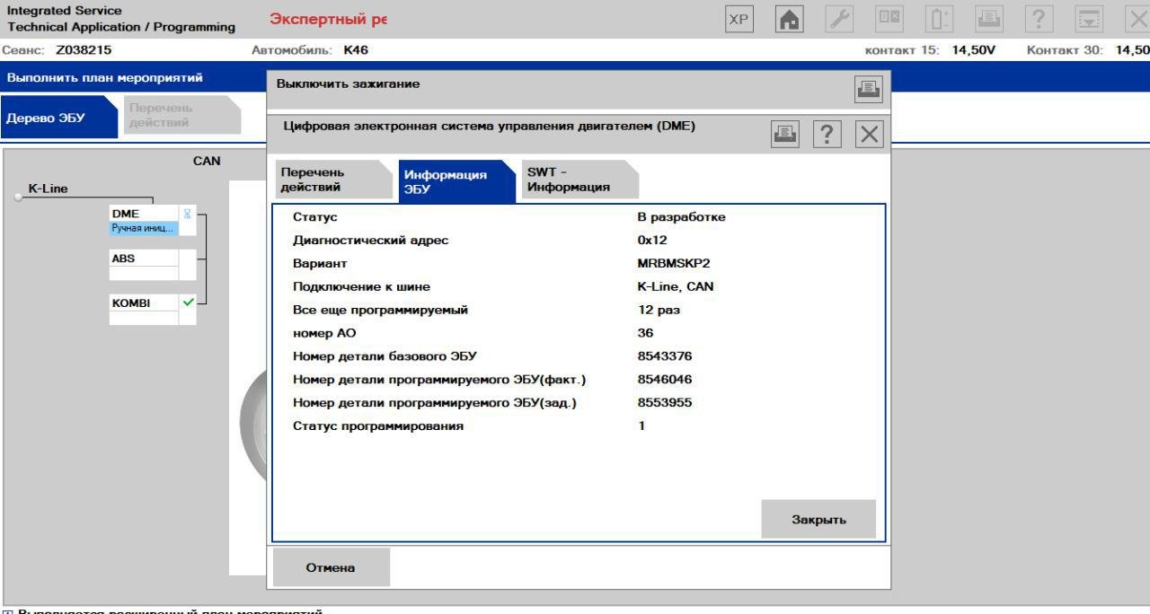Close the DME dialog with X

tap(869, 135)
